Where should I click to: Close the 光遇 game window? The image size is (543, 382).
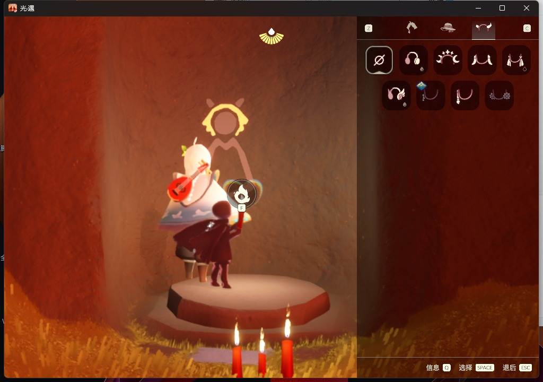coord(527,8)
